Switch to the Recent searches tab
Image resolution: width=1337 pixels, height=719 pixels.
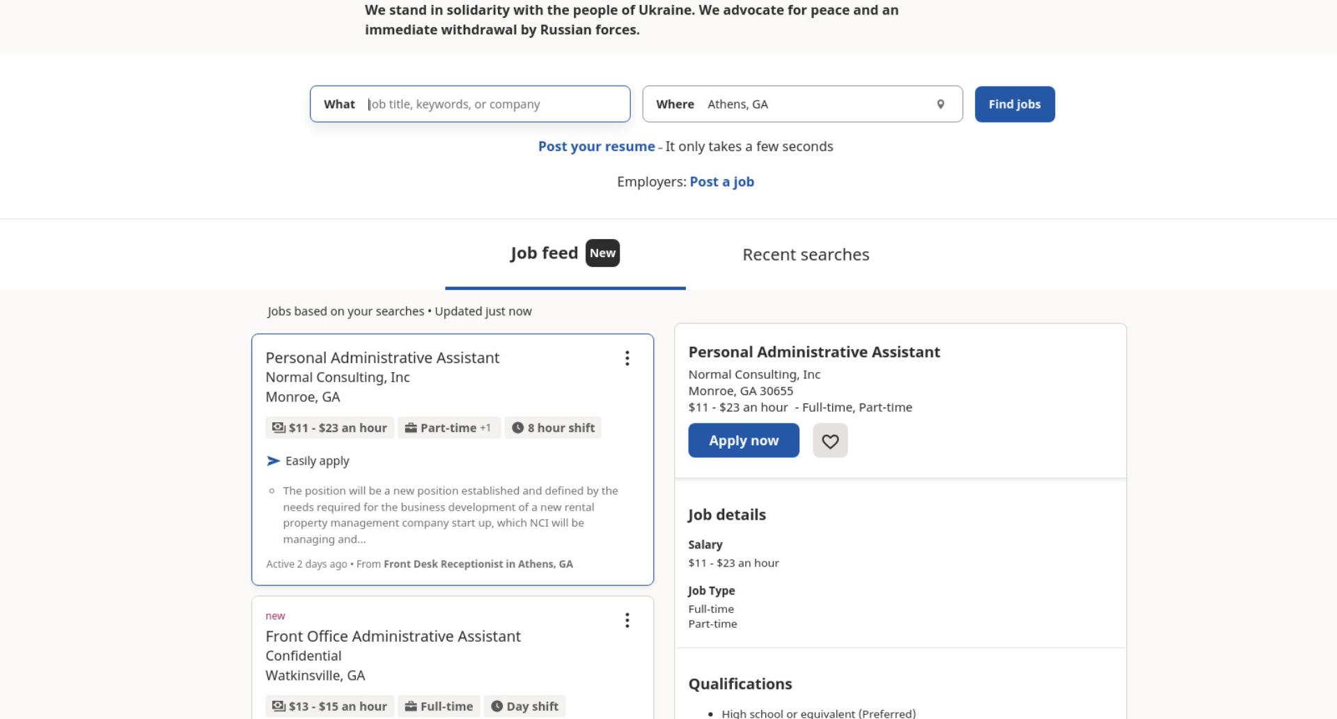[x=806, y=254]
